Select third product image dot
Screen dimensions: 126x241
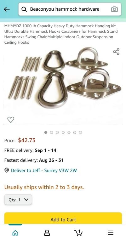[57, 132]
